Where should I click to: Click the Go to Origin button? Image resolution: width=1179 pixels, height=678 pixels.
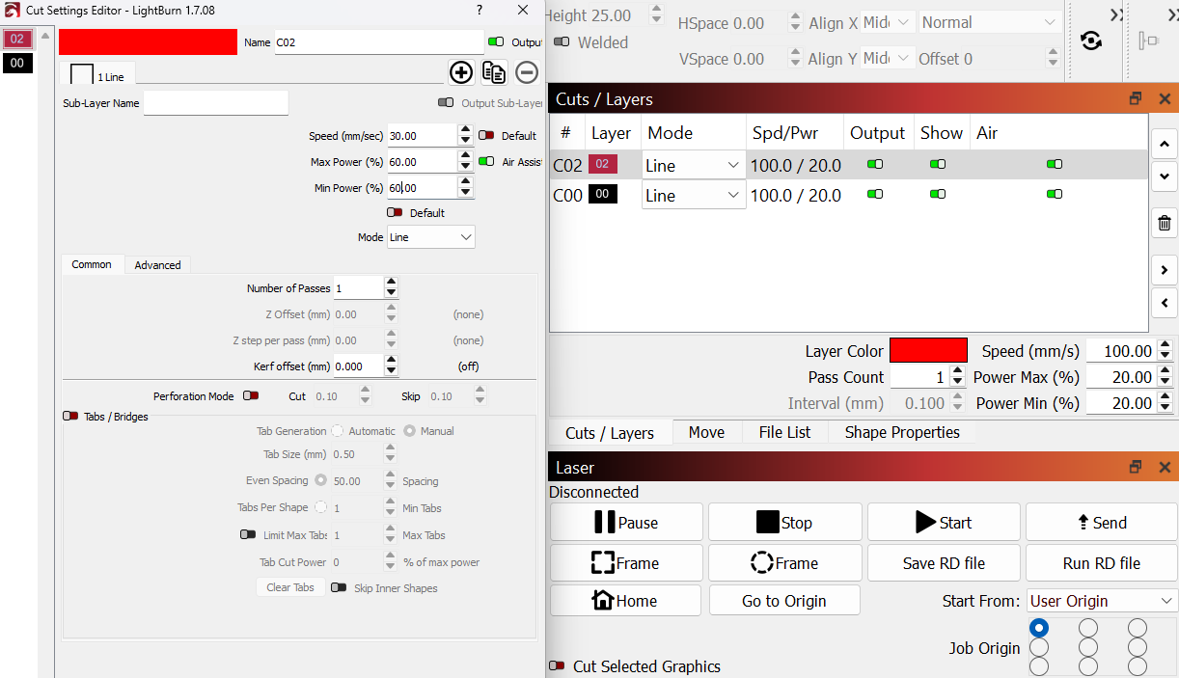(783, 601)
